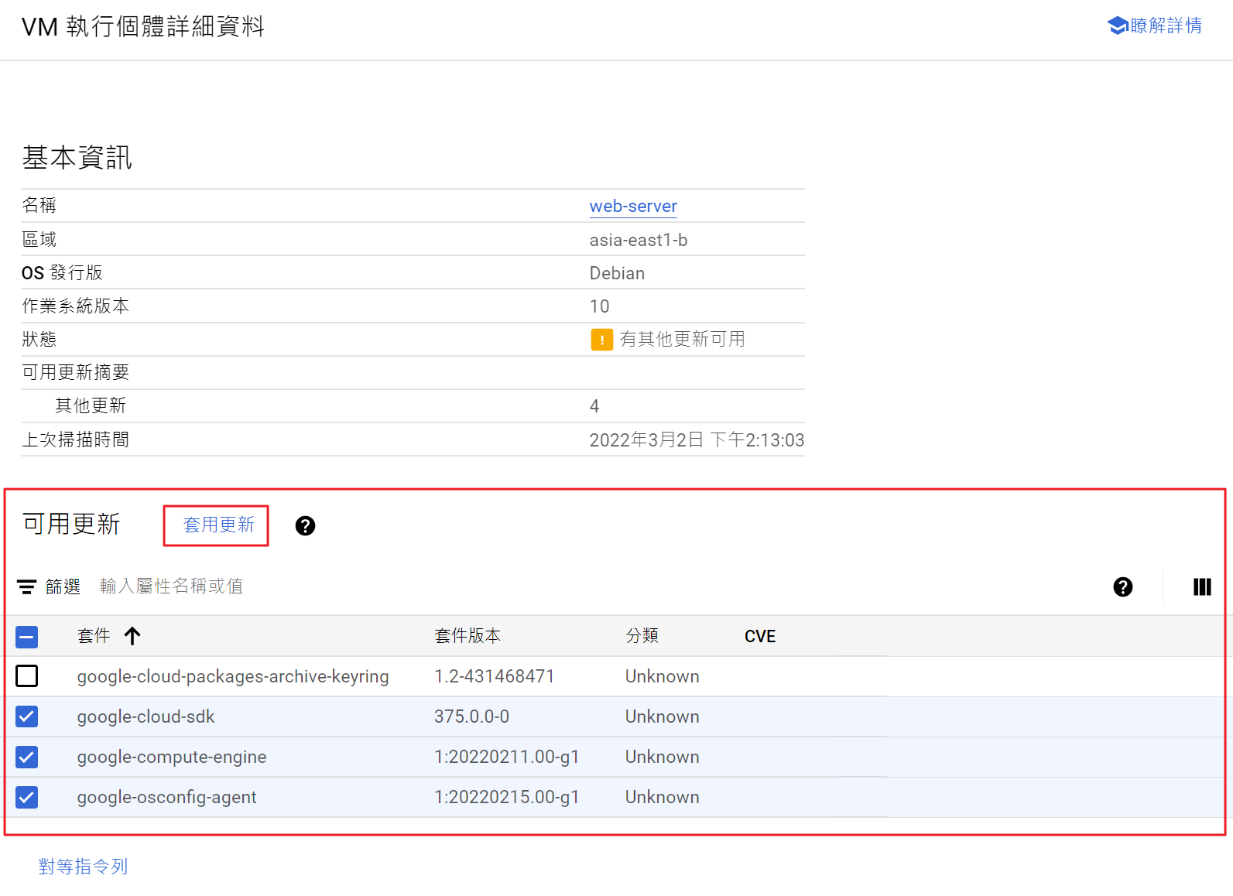The height and width of the screenshot is (896, 1233).
Task: Click the help icon beside 套用更新
Action: 305,526
